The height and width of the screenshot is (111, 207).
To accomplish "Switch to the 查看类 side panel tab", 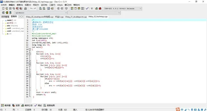I will point(14,16).
